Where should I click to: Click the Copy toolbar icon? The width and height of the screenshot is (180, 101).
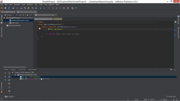tap(25, 8)
